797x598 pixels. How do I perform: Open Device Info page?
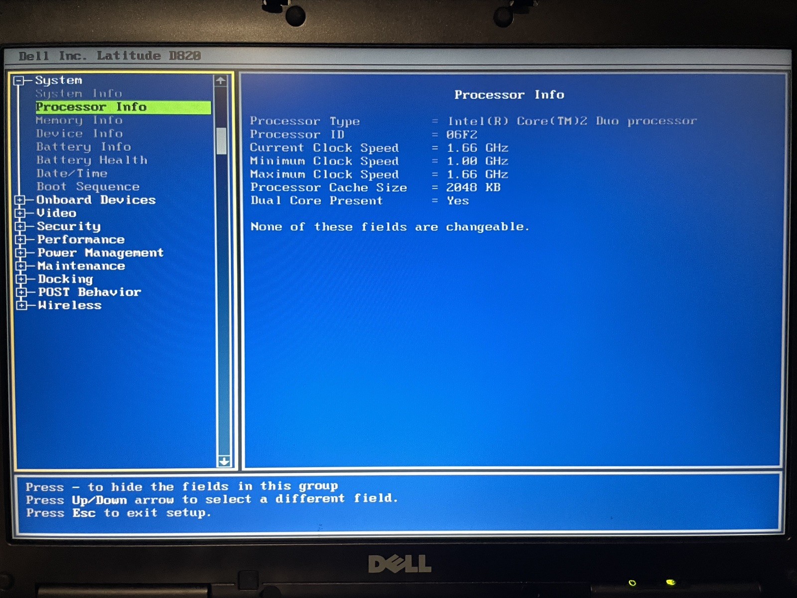[79, 134]
